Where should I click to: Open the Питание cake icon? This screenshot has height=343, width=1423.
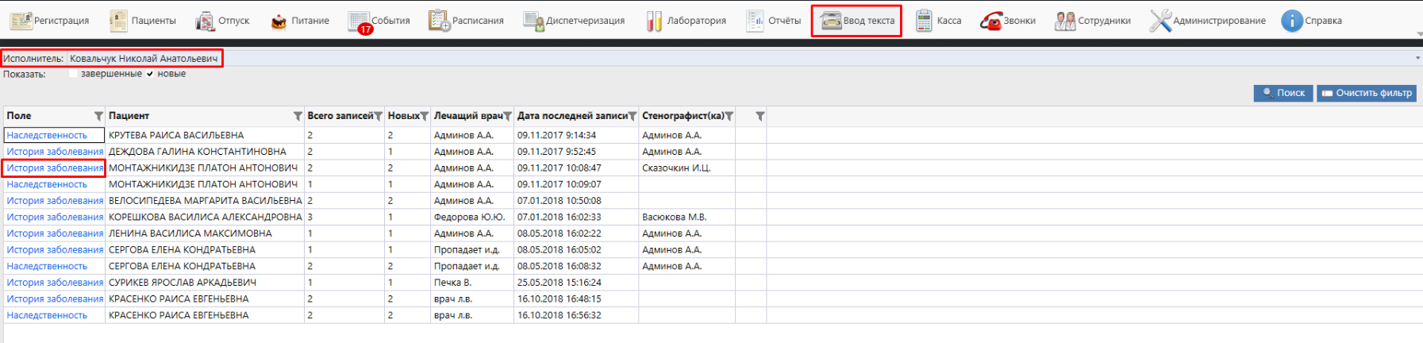click(279, 21)
